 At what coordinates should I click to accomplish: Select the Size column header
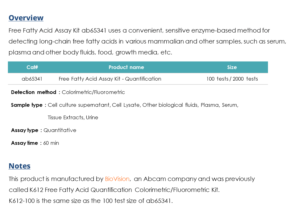(x=232, y=67)
